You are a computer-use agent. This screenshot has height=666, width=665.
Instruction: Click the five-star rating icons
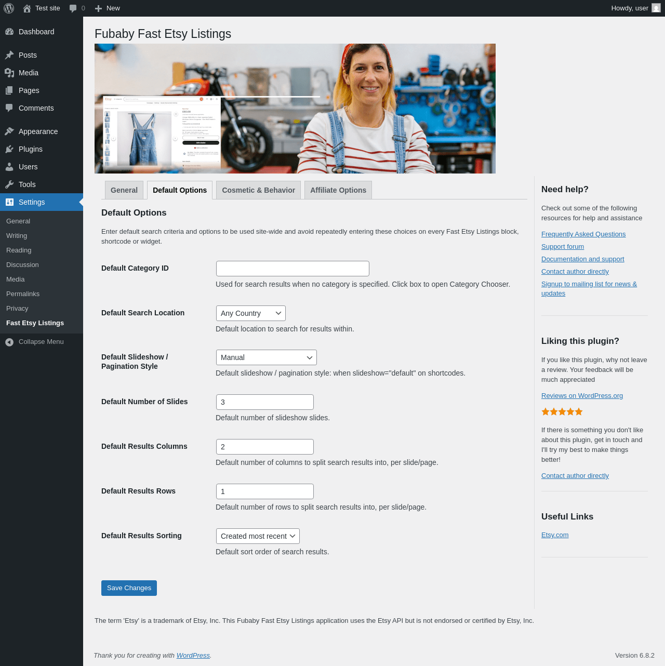[x=562, y=412]
